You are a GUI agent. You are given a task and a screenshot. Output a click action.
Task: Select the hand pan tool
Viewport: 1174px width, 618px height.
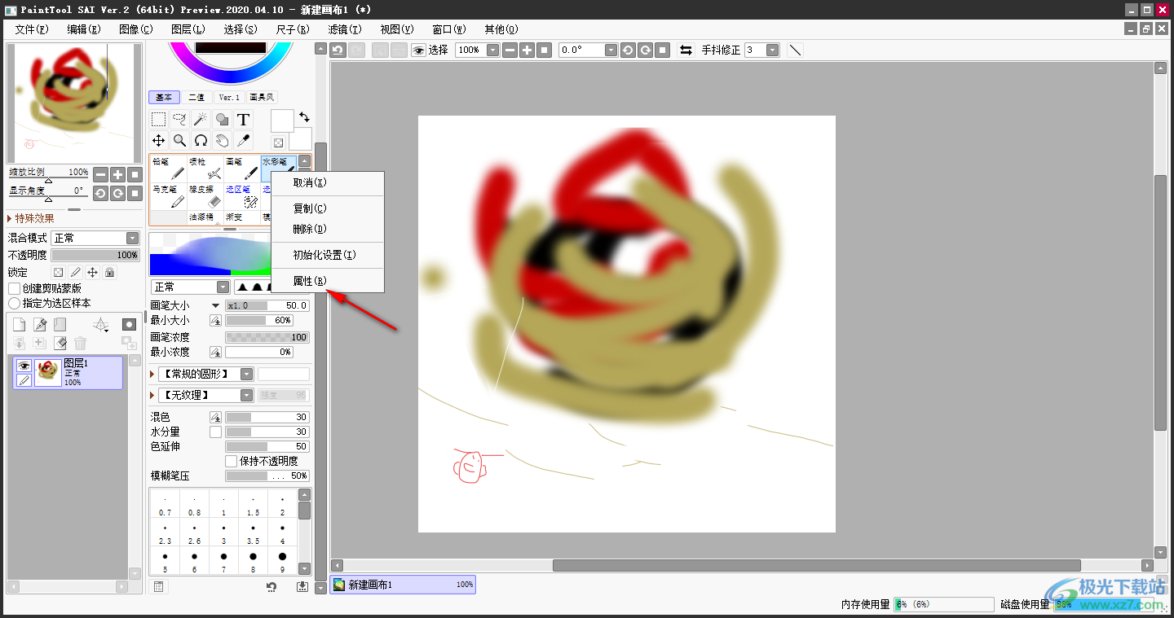[222, 141]
